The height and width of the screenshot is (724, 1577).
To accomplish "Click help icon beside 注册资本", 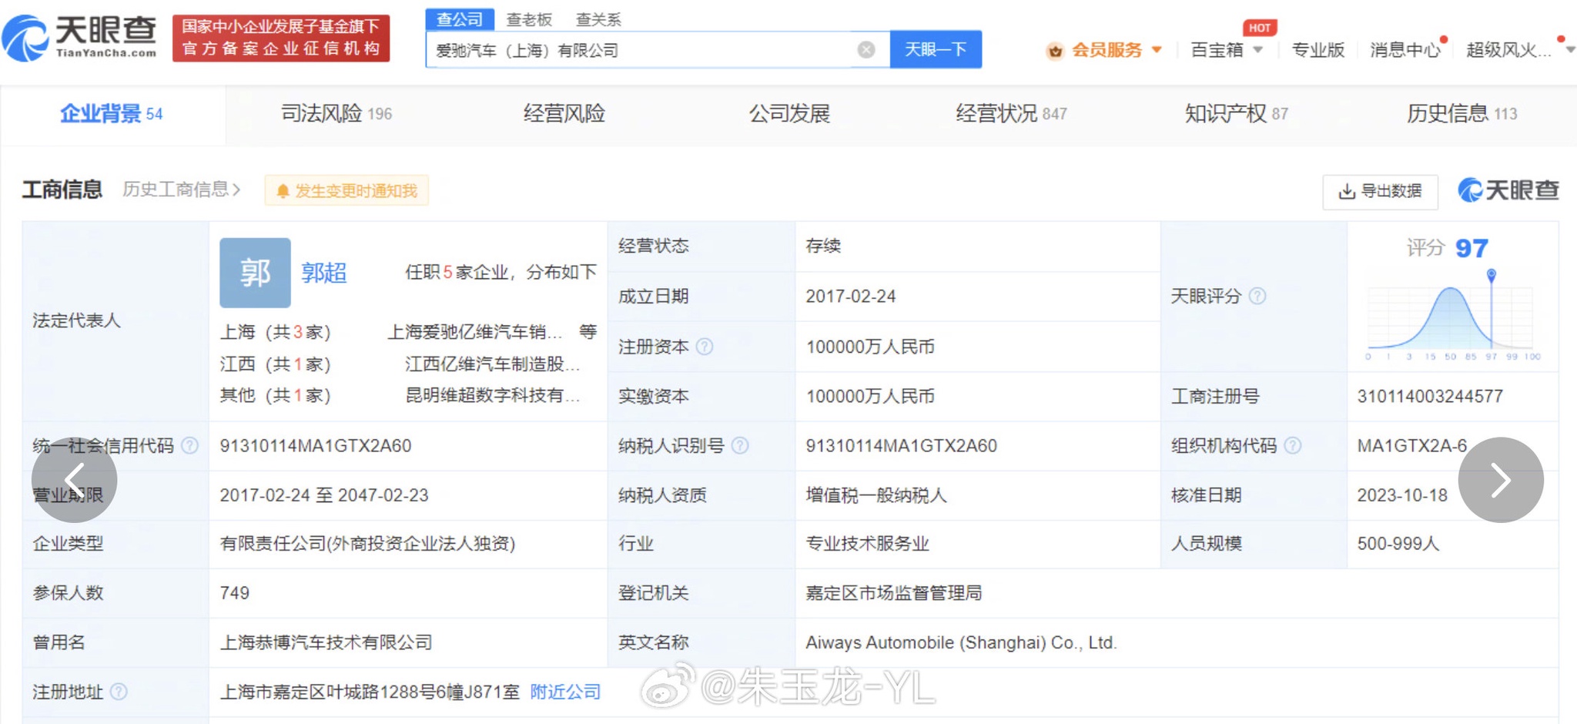I will tap(704, 347).
